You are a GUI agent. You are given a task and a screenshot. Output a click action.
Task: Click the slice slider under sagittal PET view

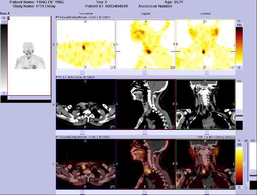(x=145, y=72)
